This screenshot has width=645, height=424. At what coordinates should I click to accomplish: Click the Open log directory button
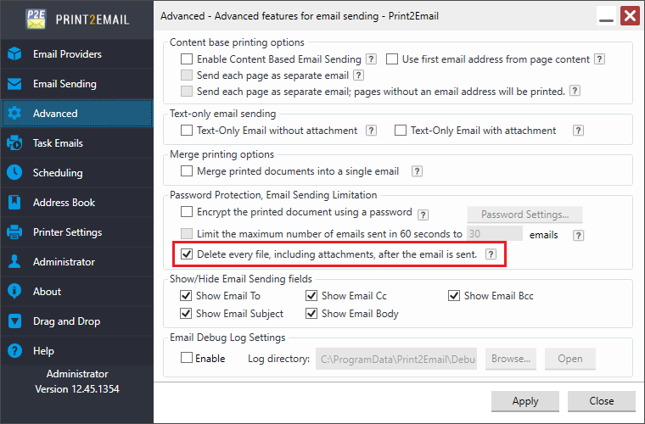[569, 359]
